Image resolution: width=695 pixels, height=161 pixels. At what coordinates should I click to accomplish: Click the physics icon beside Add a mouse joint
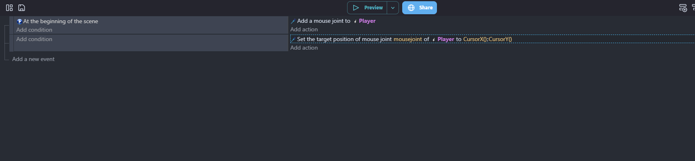point(293,21)
